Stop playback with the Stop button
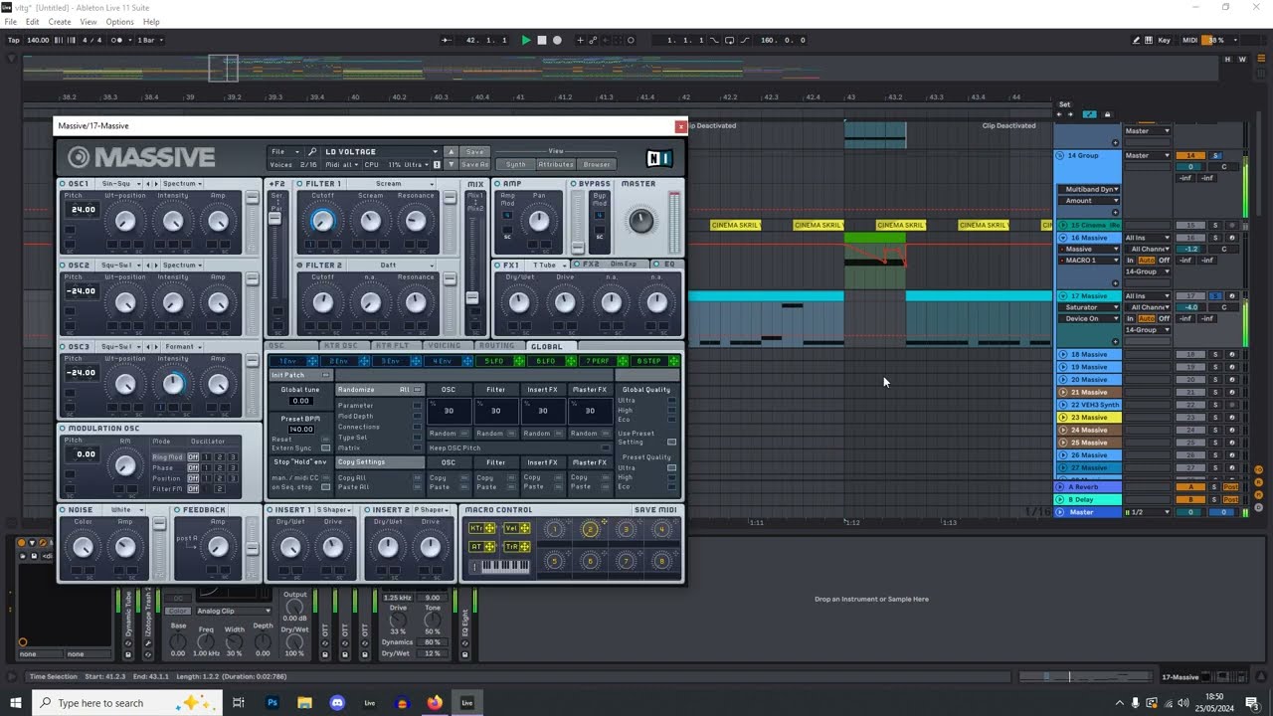Screen dimensions: 1273x716 coord(542,40)
